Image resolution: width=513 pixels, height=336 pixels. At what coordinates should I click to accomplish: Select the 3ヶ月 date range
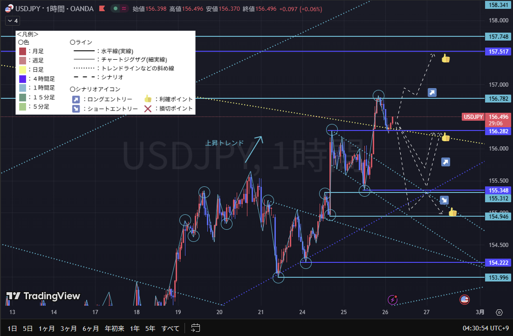tap(68, 329)
